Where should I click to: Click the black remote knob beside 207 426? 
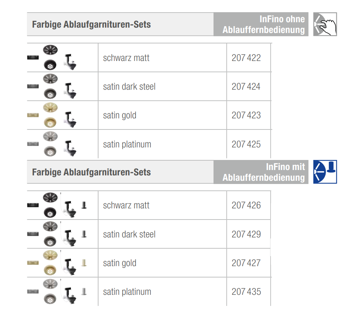coord(84,205)
